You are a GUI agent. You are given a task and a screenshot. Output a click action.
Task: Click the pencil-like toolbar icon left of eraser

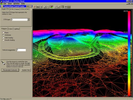coord(56,7)
